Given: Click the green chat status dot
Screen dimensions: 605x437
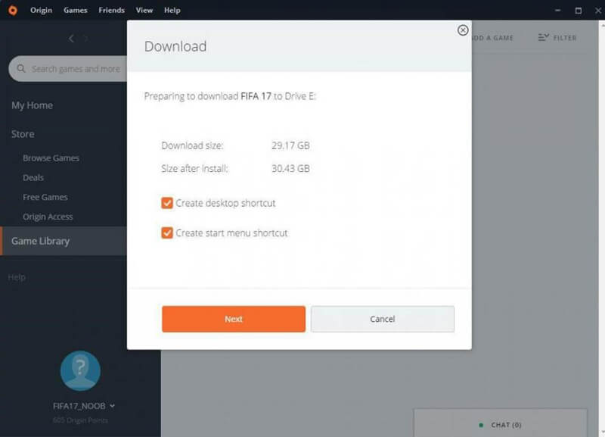Looking at the screenshot, I should tap(481, 425).
